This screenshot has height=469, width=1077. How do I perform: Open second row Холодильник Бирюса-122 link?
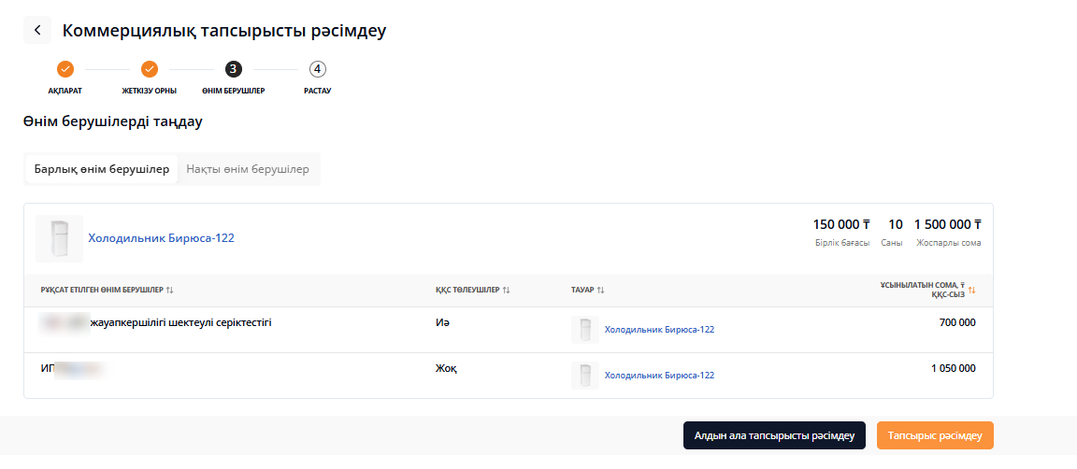659,376
